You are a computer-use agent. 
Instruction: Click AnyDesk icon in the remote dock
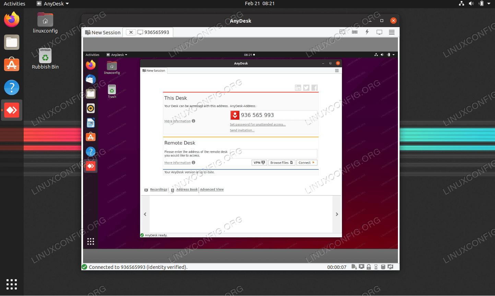coord(91,166)
